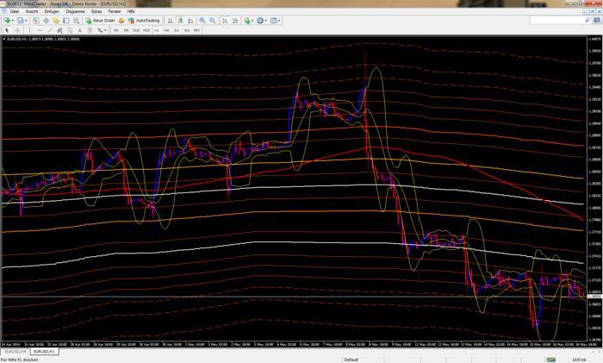
Task: Select the Crosshair tool
Action: coord(17,30)
